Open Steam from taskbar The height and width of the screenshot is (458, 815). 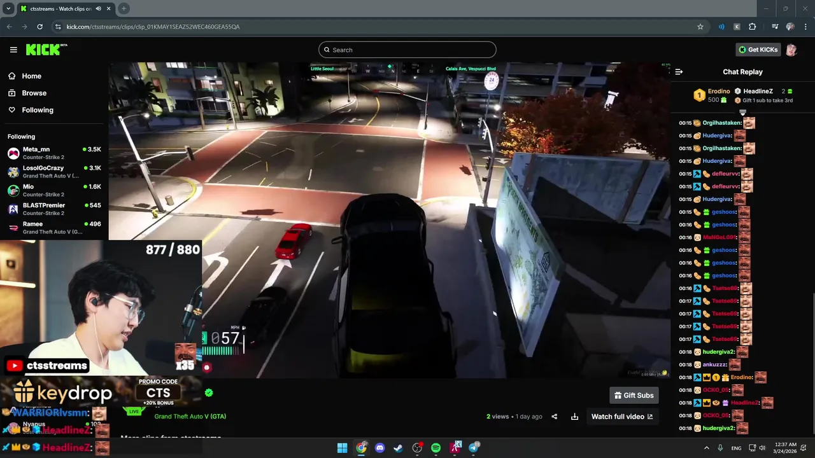pyautogui.click(x=399, y=448)
